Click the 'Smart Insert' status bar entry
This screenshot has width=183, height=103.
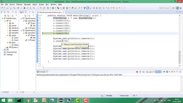click(x=124, y=96)
